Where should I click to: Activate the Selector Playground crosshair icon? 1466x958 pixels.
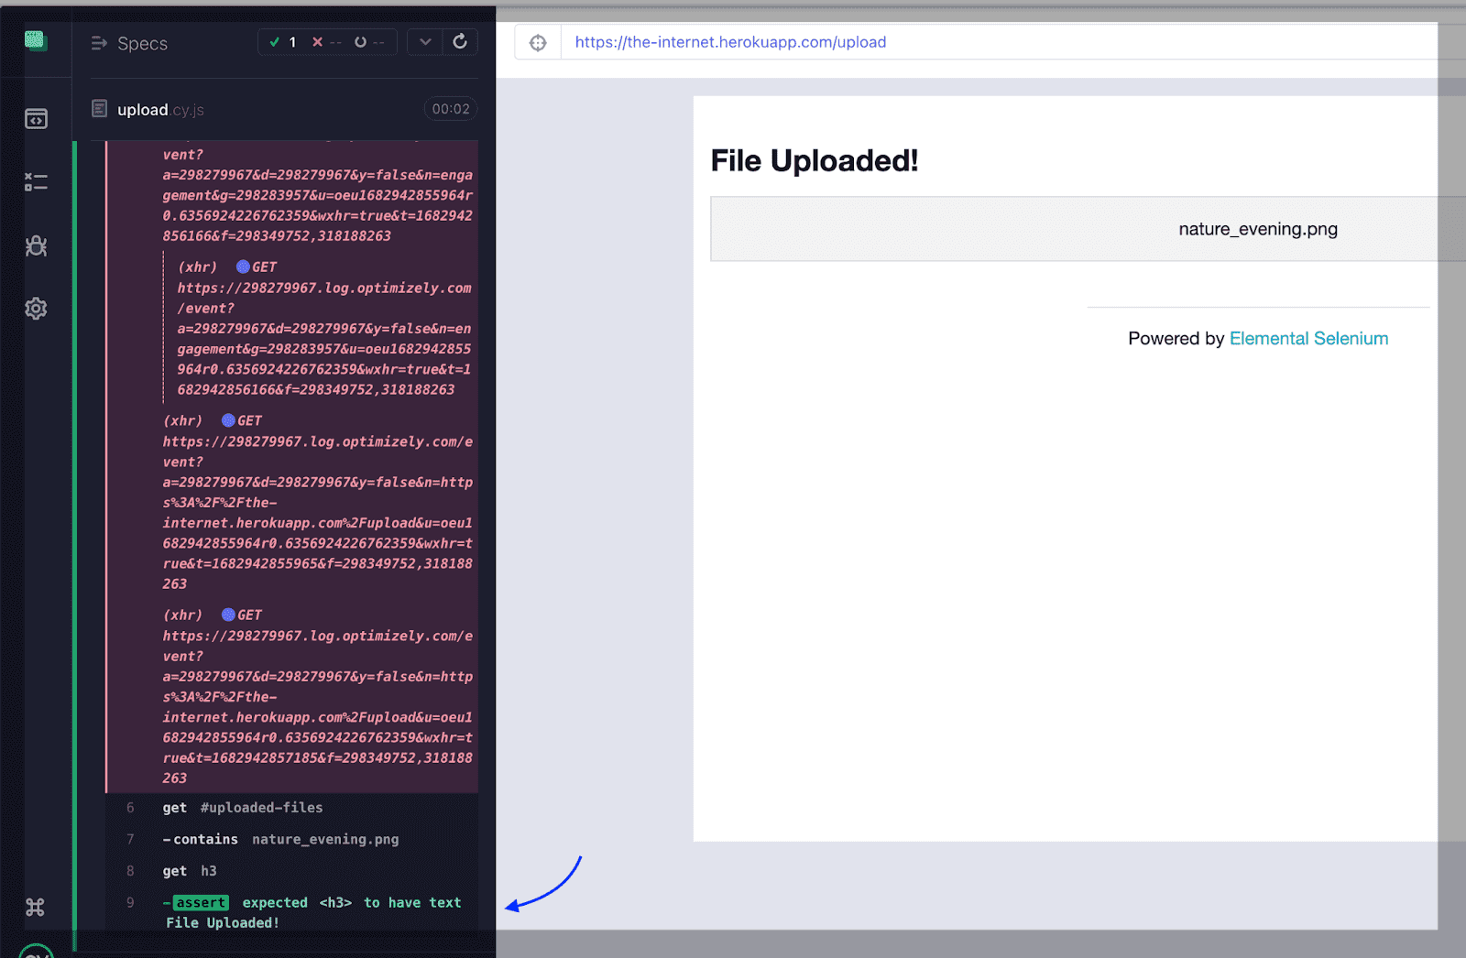538,41
